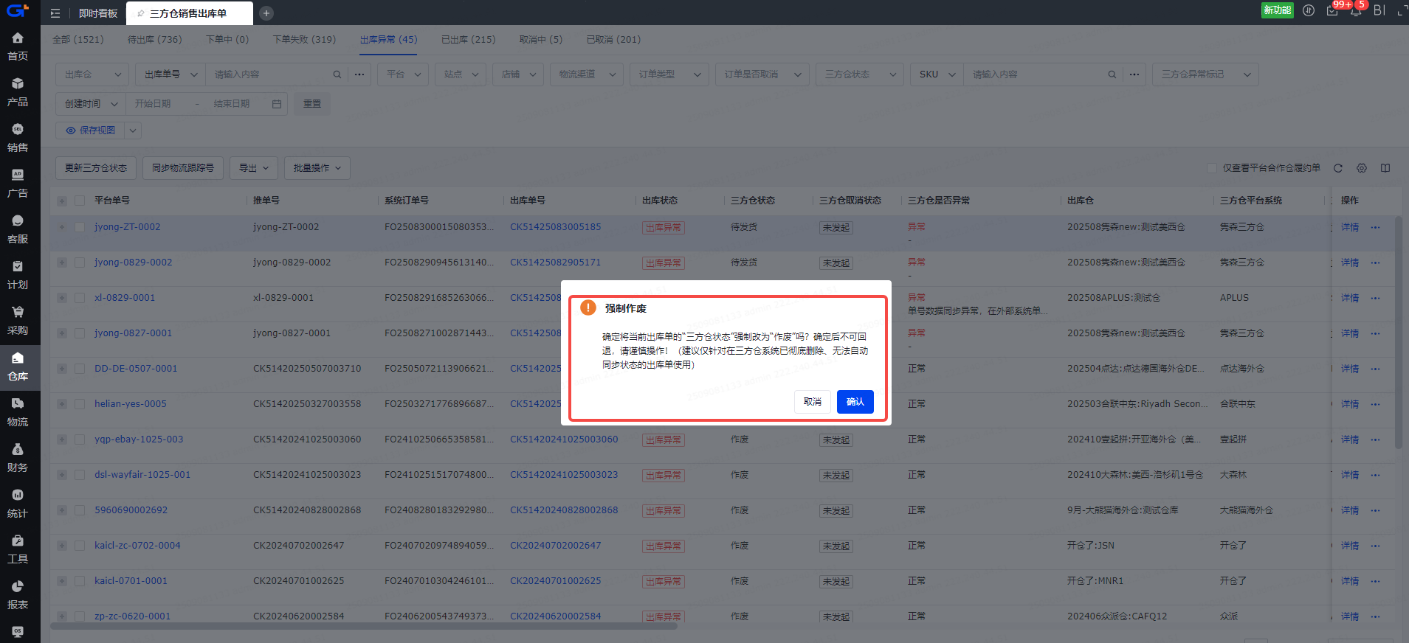Open the 产品 products sidebar icon

coord(18,91)
